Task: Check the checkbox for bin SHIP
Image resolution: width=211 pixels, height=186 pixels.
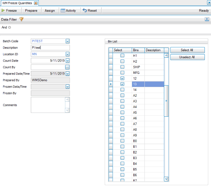Action: (122, 67)
